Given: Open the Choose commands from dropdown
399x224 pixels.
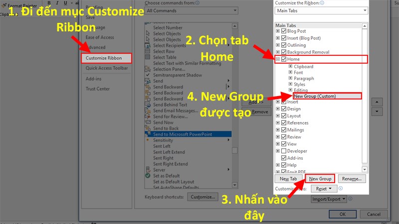Looking at the screenshot, I should tap(192, 10).
